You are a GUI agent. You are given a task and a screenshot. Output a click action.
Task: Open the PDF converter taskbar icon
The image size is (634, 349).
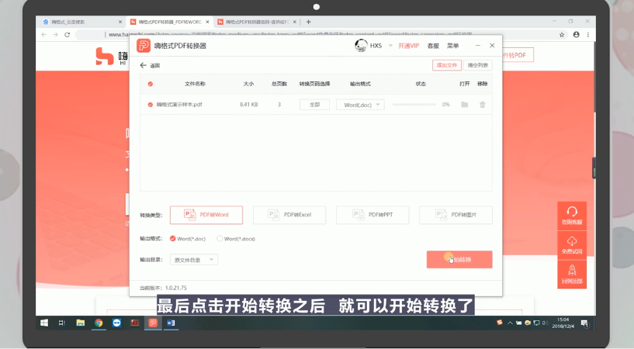[x=153, y=323]
